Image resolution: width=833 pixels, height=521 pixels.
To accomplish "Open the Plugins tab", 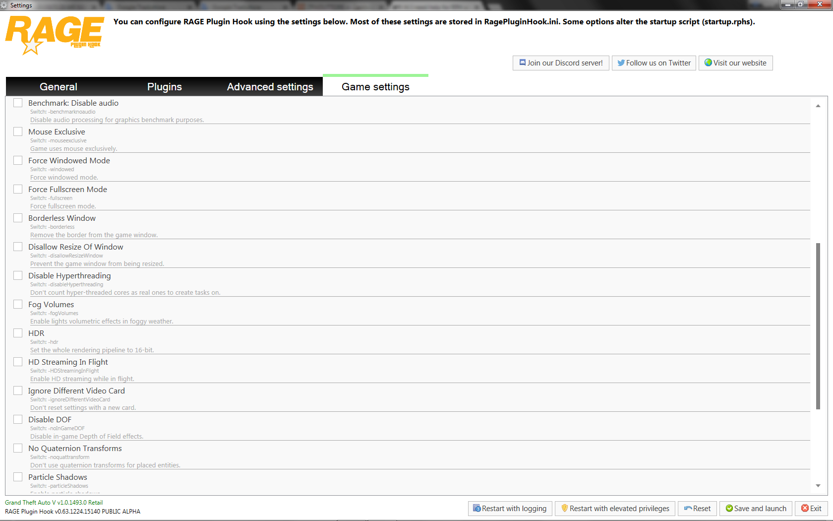I will [x=165, y=87].
